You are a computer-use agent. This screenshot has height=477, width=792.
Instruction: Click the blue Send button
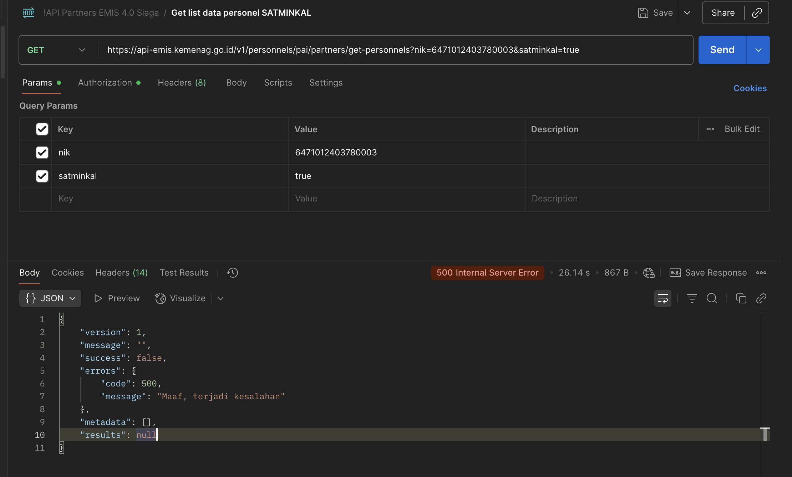[722, 50]
